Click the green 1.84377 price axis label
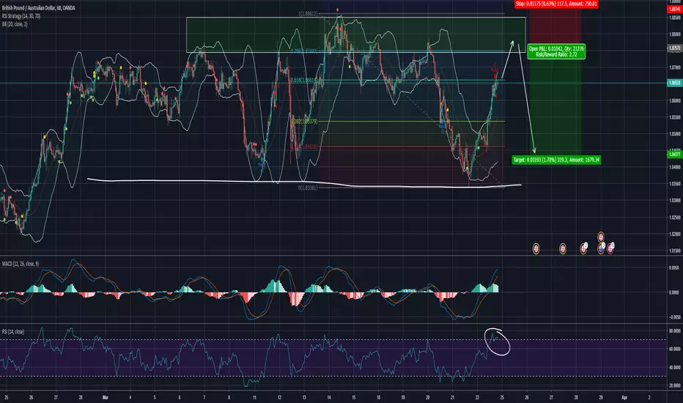The image size is (683, 403). [674, 154]
